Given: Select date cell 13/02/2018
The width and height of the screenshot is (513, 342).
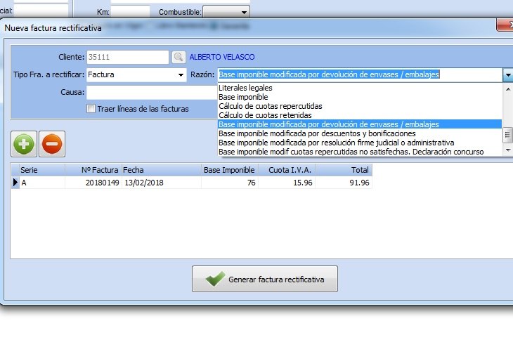Looking at the screenshot, I should (x=162, y=183).
